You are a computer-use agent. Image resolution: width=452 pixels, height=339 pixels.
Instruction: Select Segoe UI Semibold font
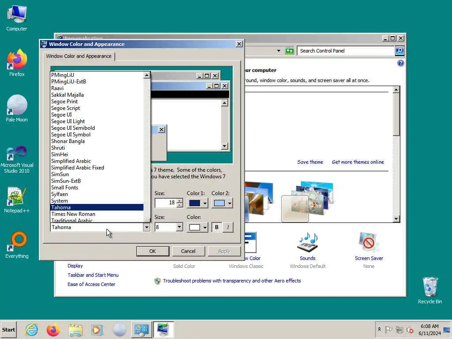(x=97, y=128)
